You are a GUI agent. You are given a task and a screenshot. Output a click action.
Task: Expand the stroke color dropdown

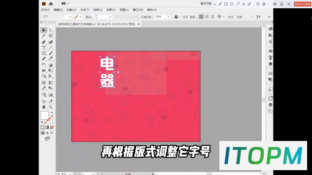pos(80,17)
